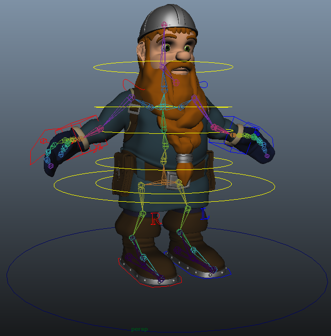
Task: Select the magenta head-top joint on helmet
Action: point(164,25)
